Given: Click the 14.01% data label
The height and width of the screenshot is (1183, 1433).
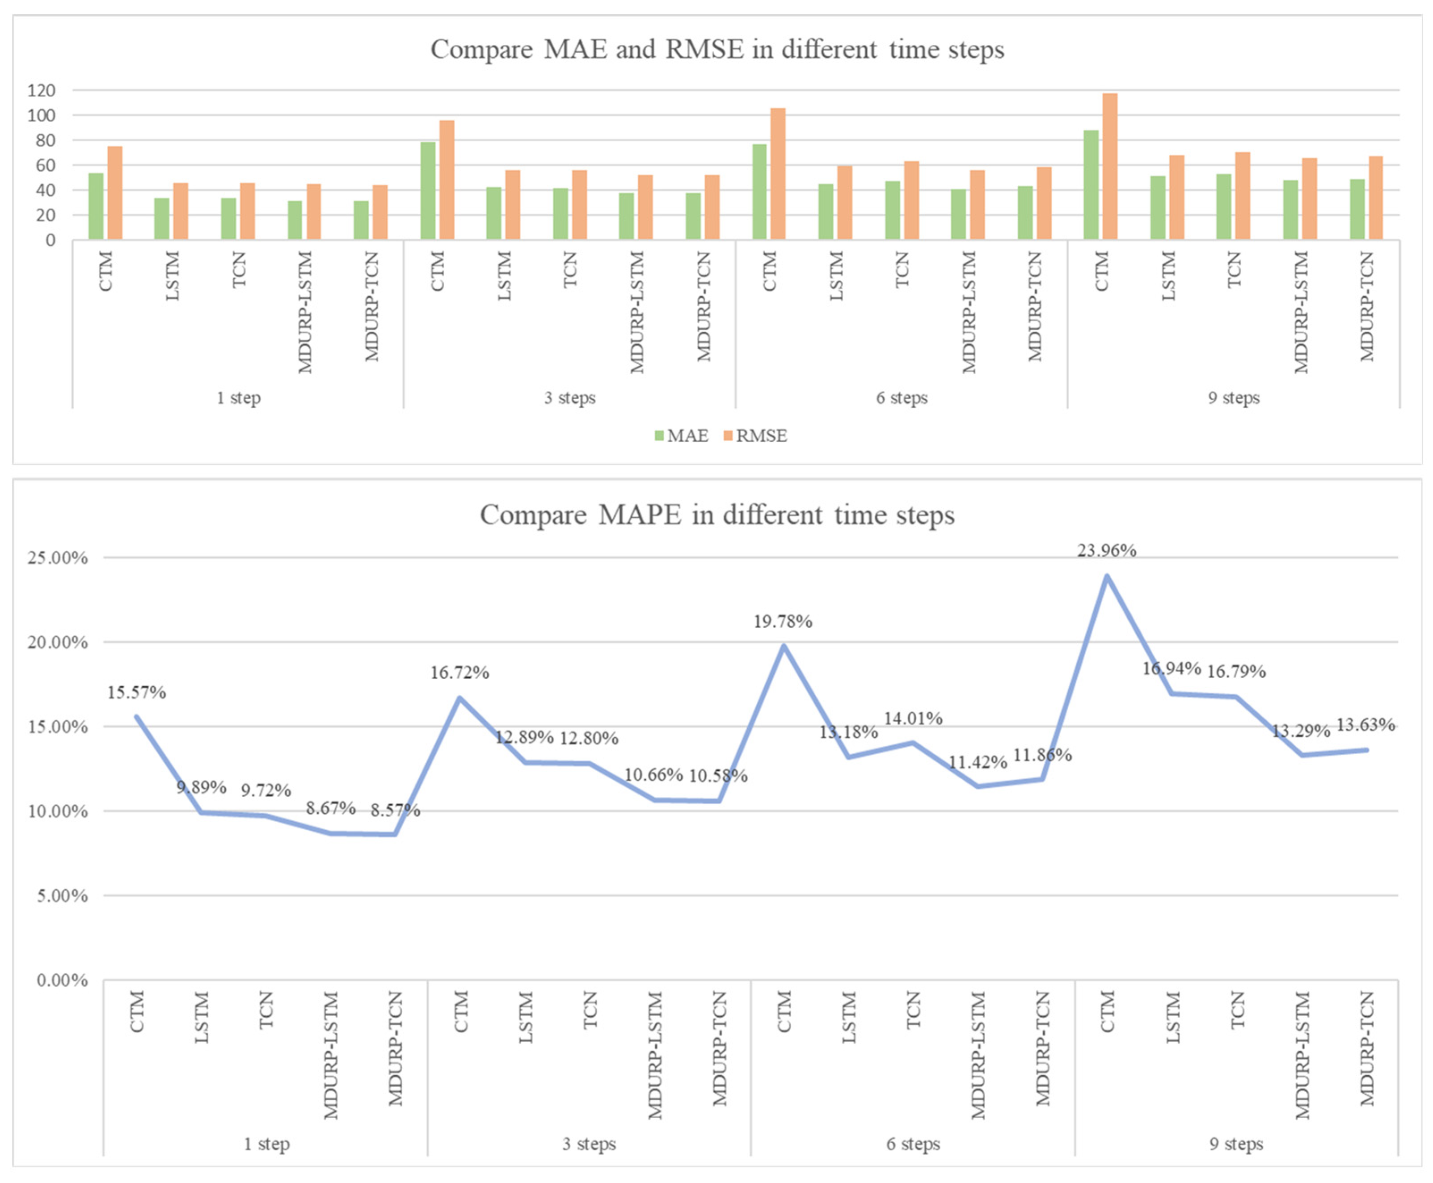Looking at the screenshot, I should click(x=913, y=718).
